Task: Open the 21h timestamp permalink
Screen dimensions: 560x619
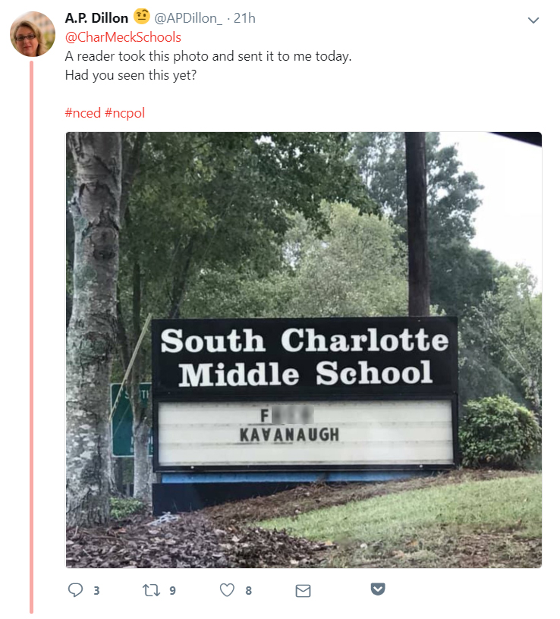Action: coord(244,18)
